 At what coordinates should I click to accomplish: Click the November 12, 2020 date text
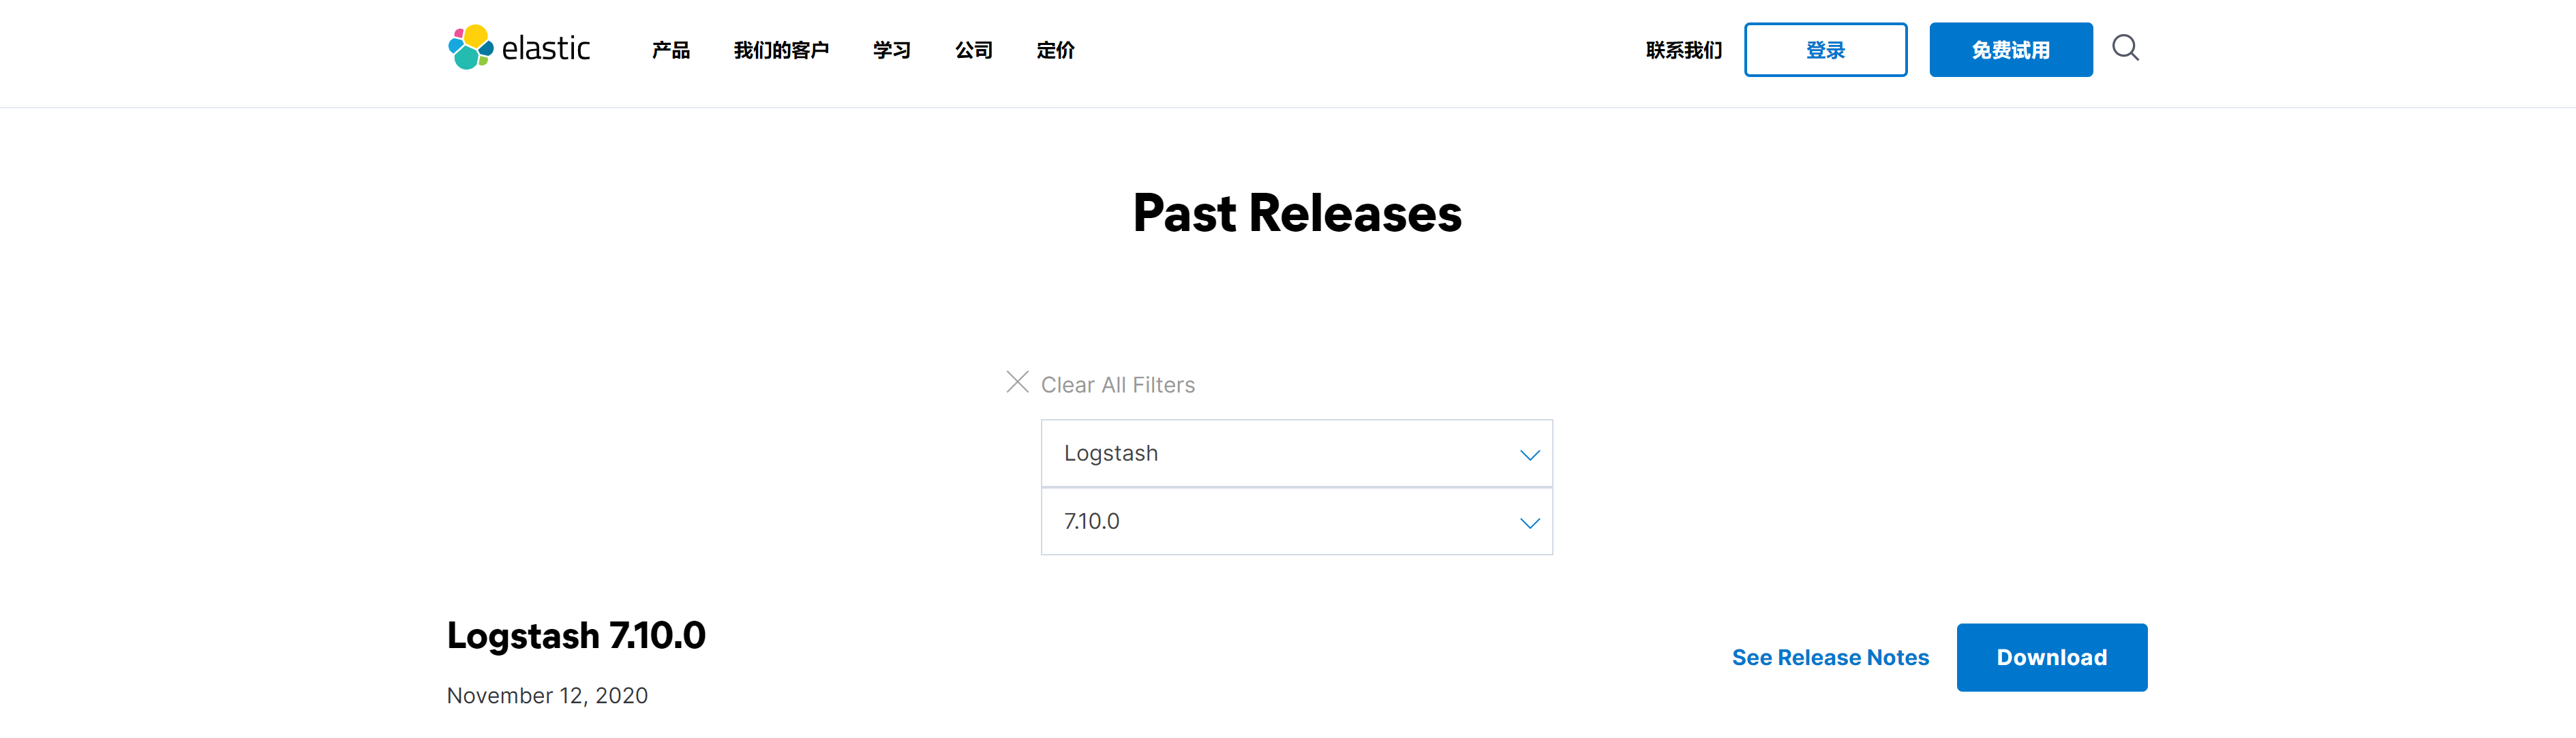tap(547, 696)
